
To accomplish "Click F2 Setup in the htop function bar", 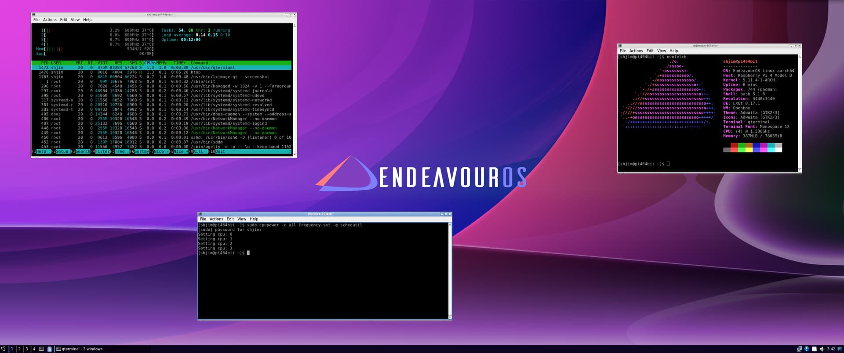I will click(61, 151).
